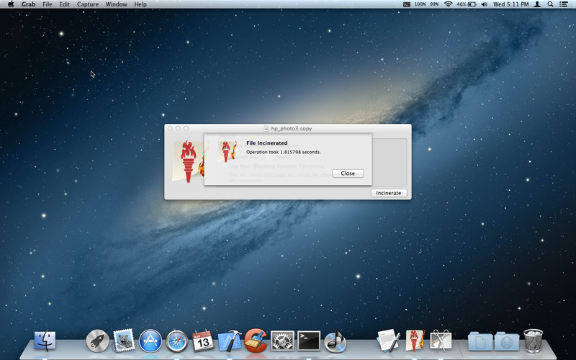576x360 pixels.
Task: Click the 100% menu bar readout
Action: coord(420,4)
